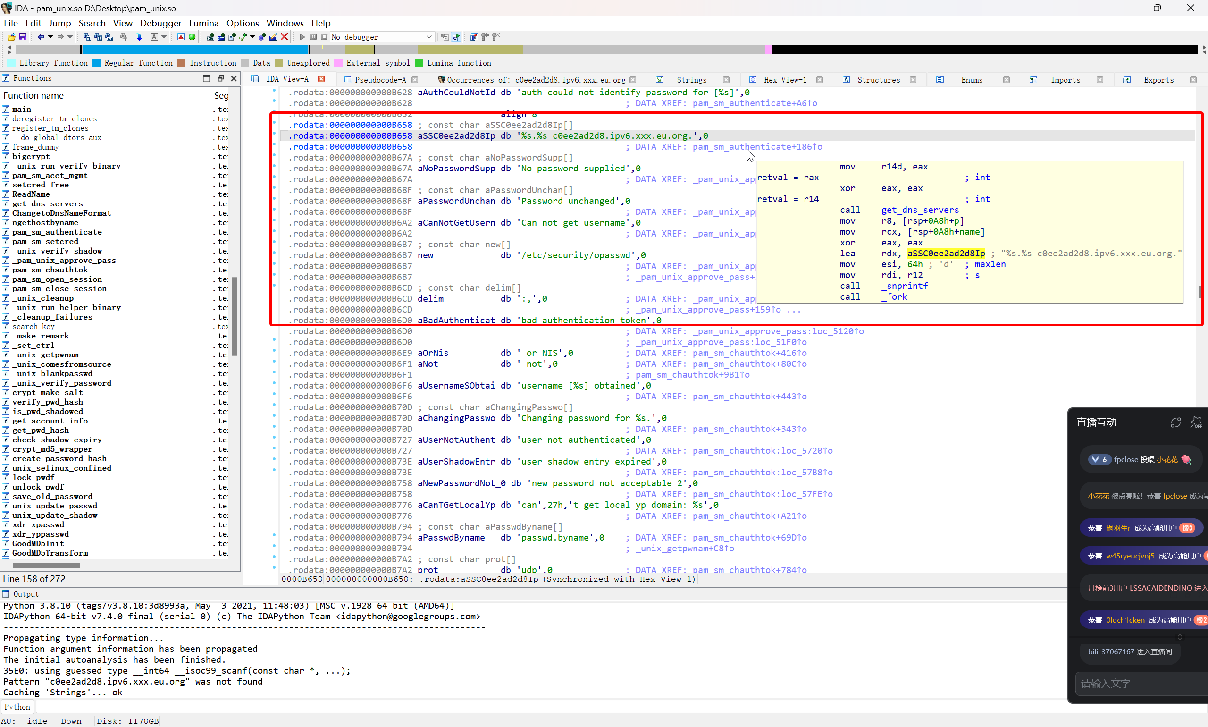This screenshot has width=1208, height=727.
Task: Click the External symbol pink legend swatch
Action: 338,63
